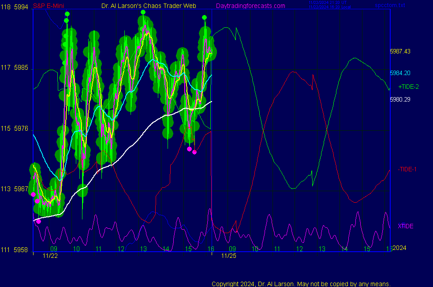This screenshot has width=433, height=287.
Task: Click the green dot marker above the 13 hour peak
Action: point(143,12)
